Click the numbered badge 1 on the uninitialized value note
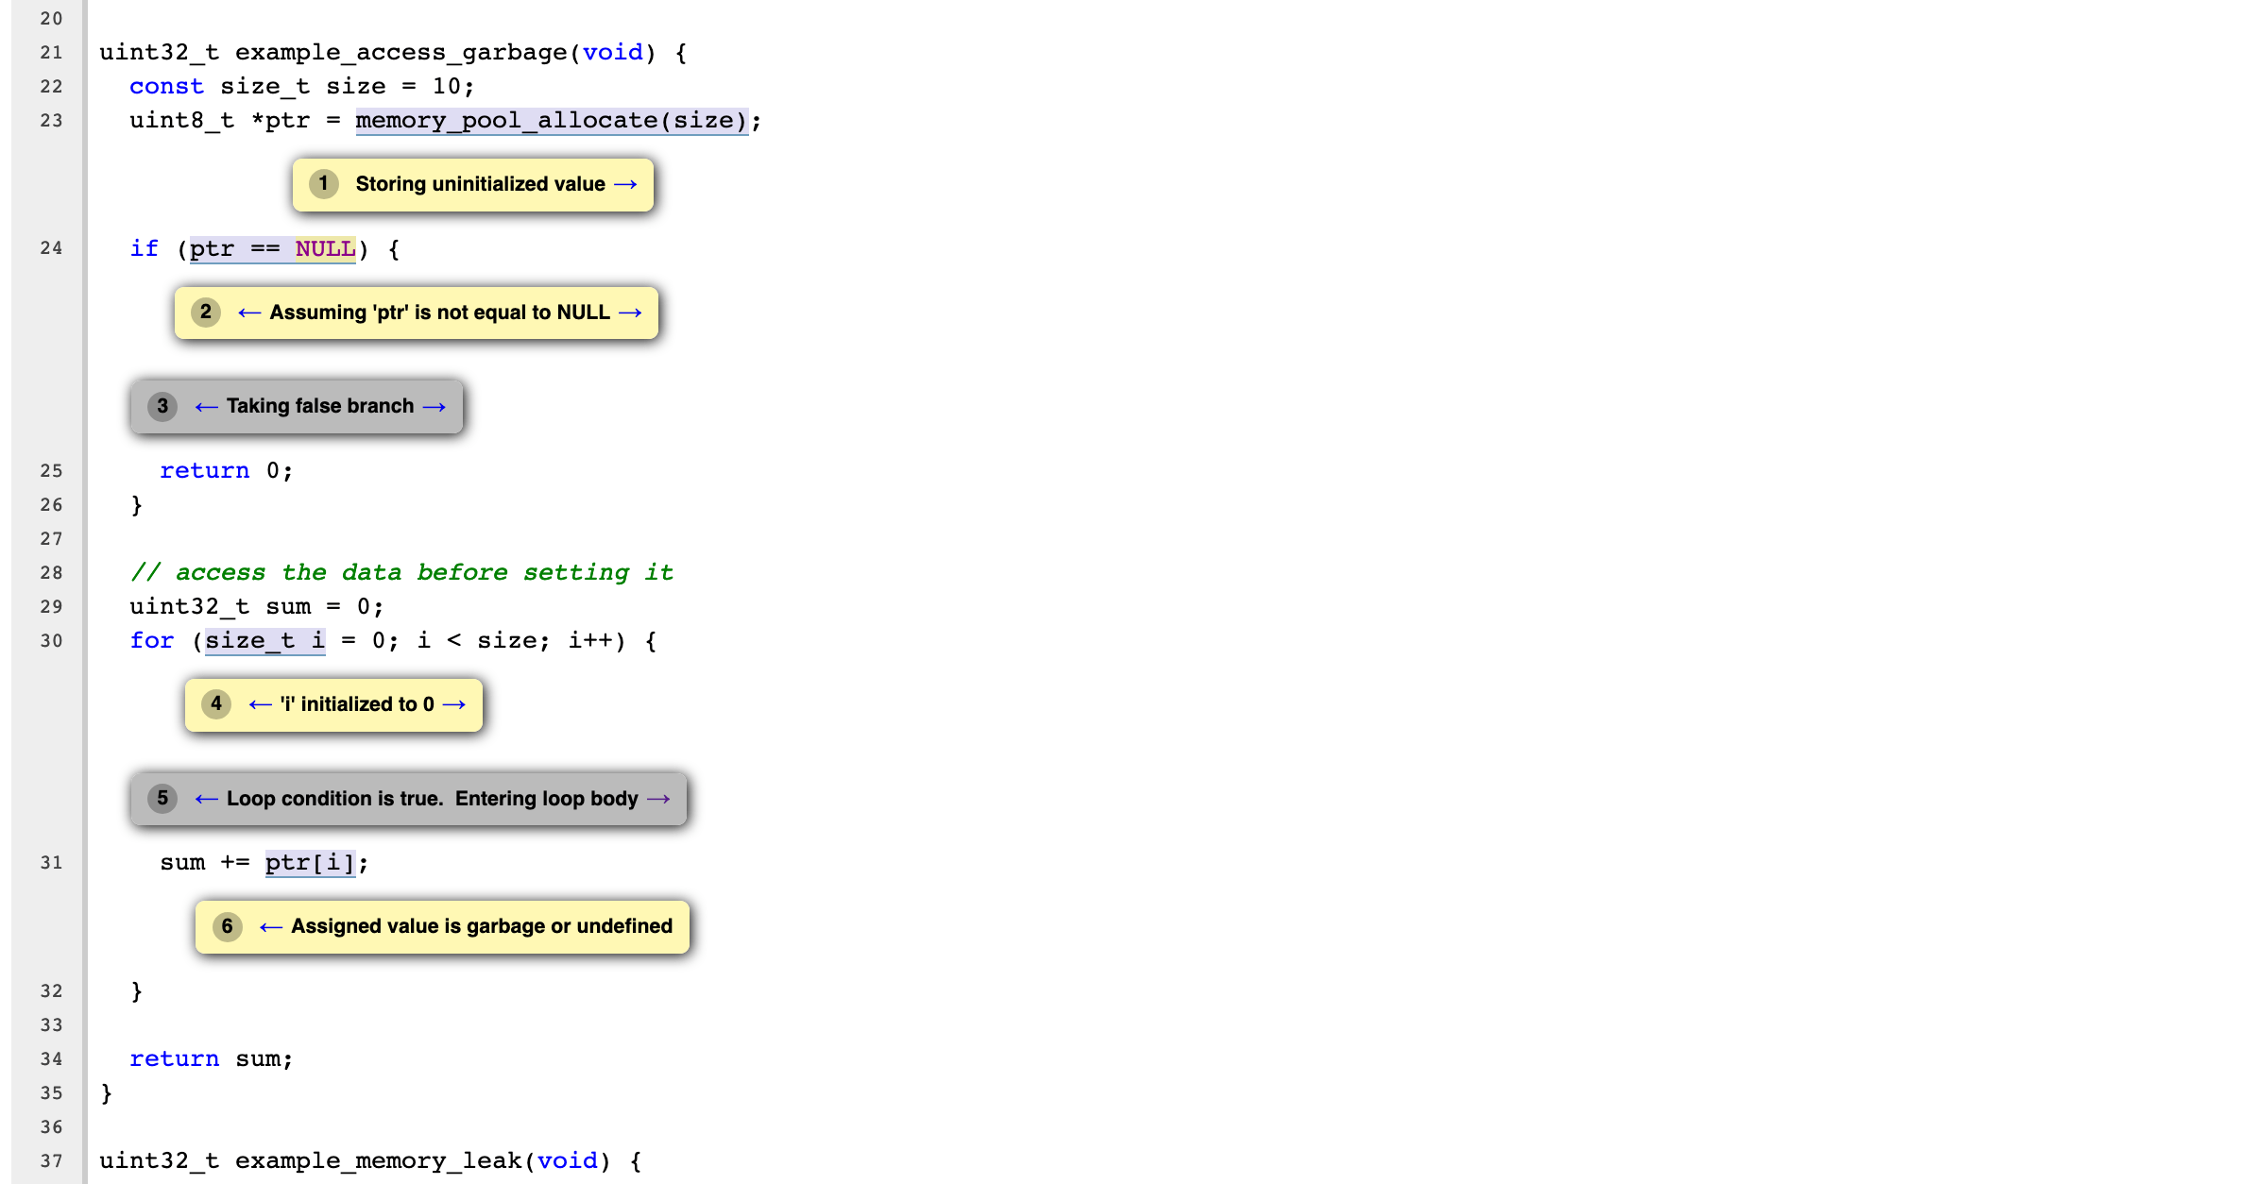 [x=323, y=184]
